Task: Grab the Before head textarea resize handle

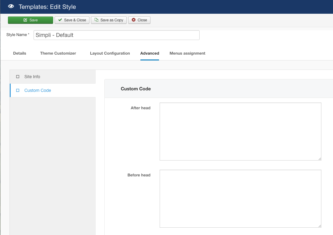Action: pos(320,226)
